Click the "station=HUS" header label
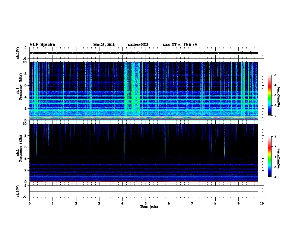295x228 pixels. point(138,45)
